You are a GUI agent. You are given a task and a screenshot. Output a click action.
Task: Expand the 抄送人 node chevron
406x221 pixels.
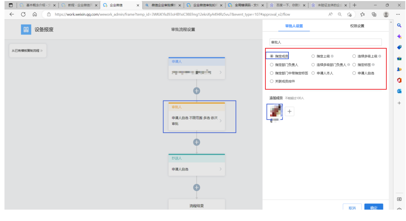click(221, 169)
